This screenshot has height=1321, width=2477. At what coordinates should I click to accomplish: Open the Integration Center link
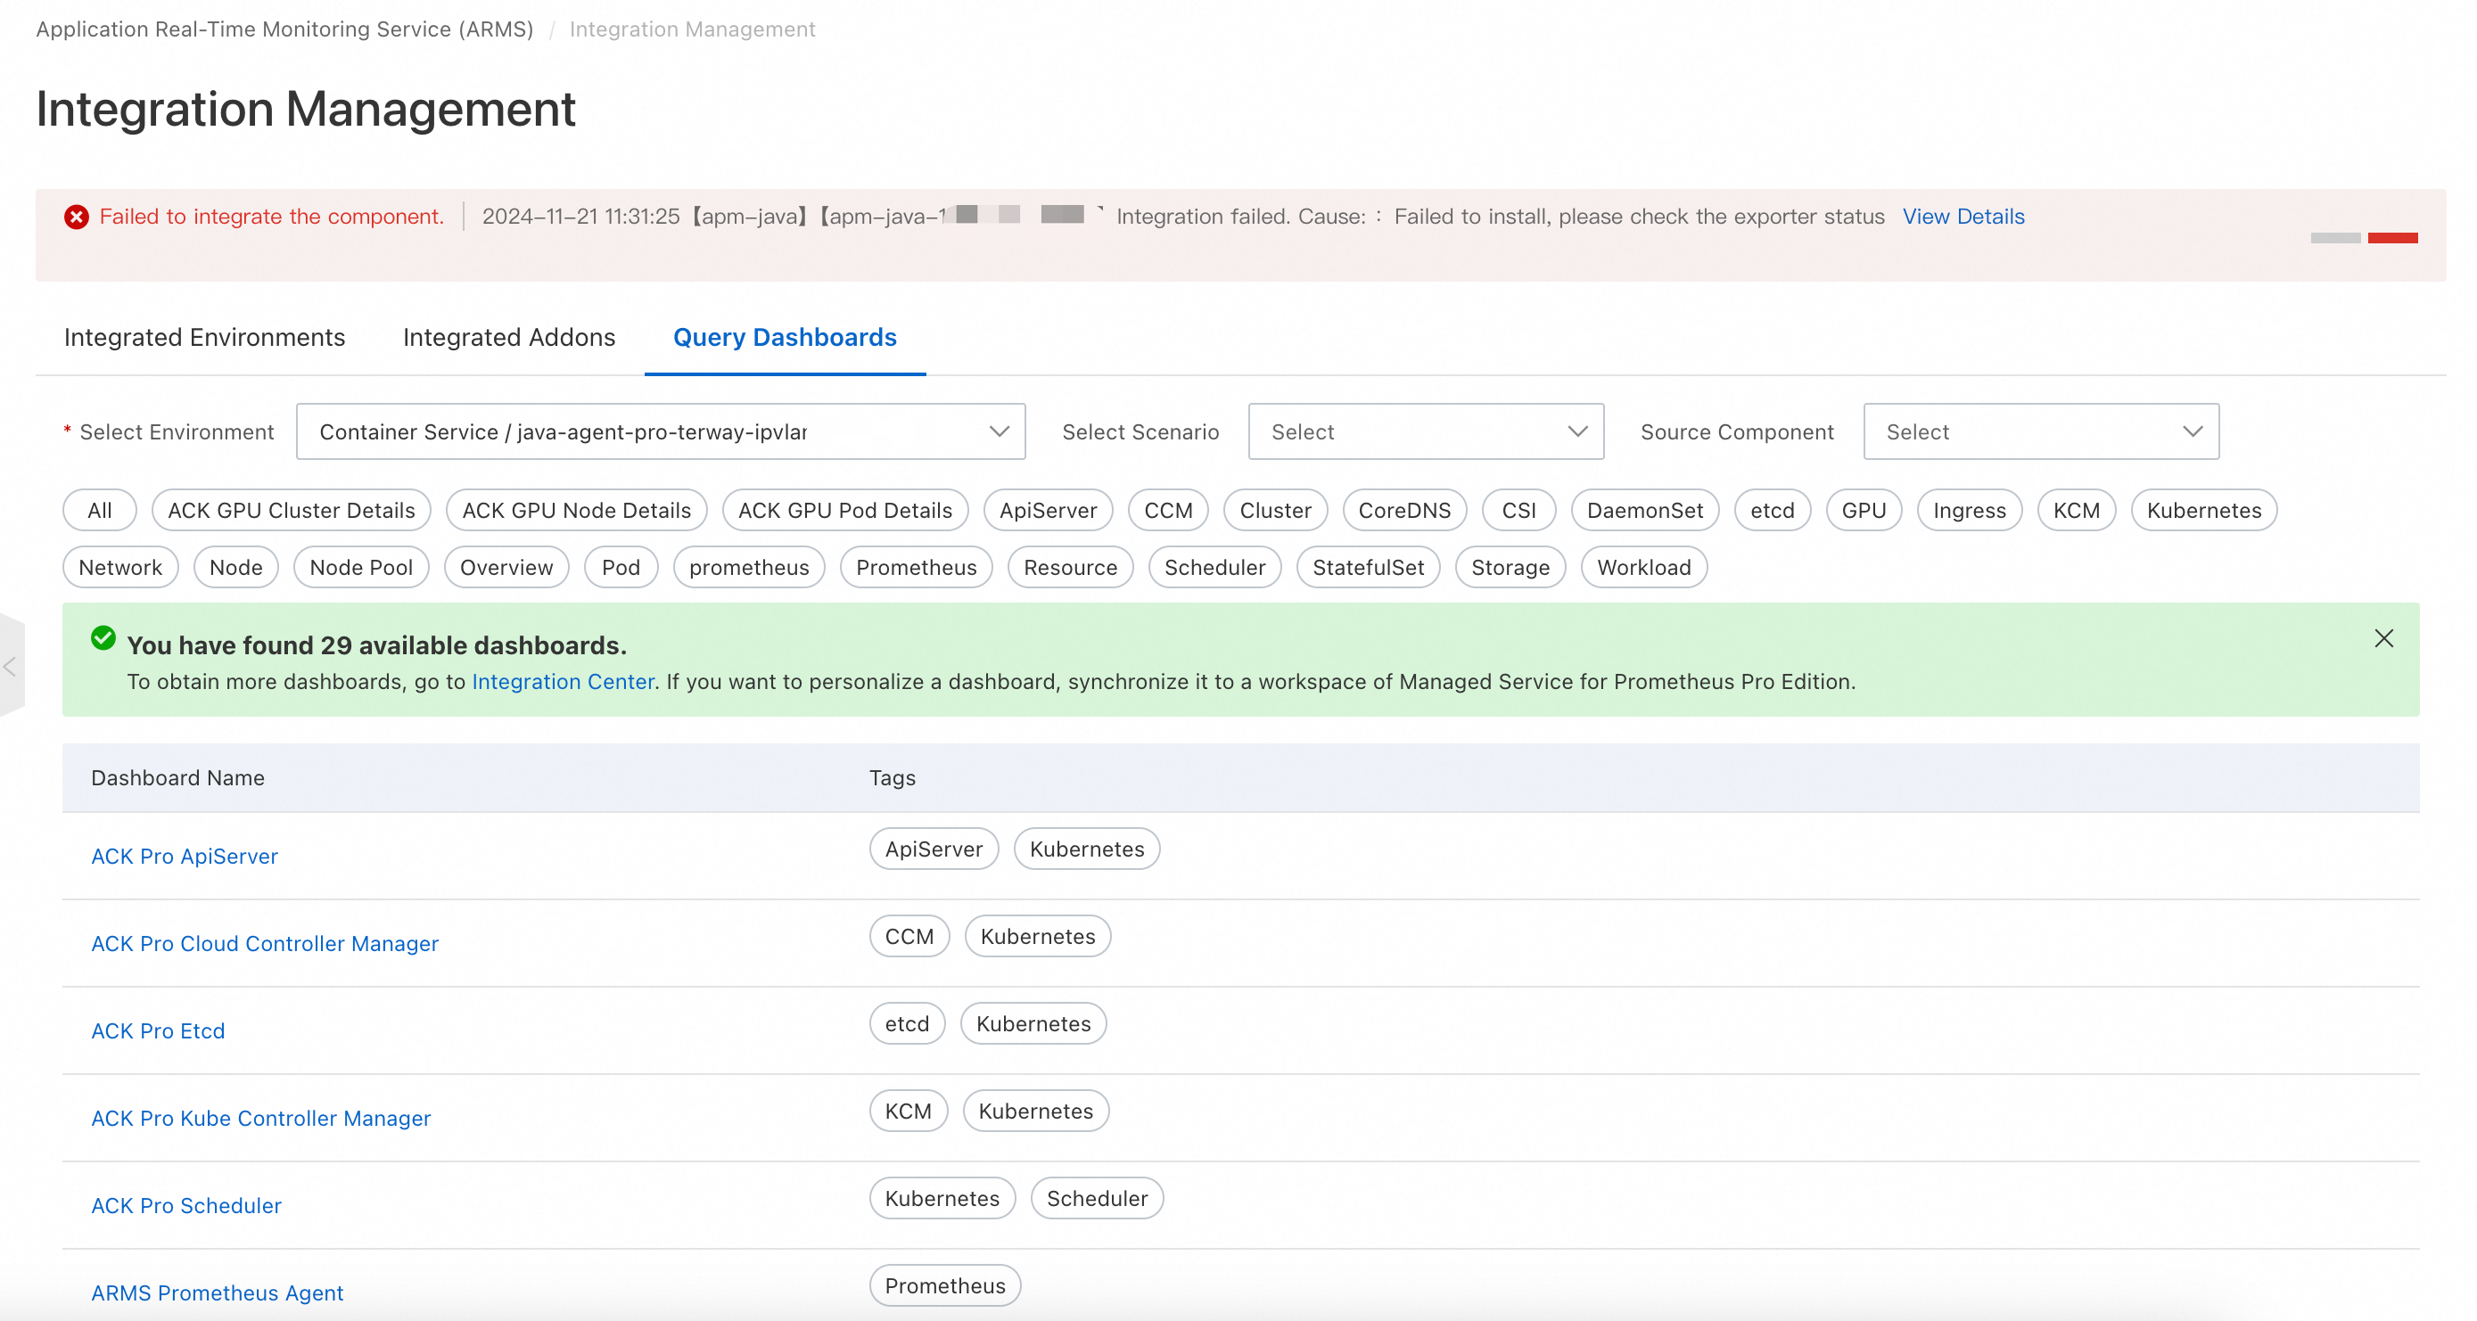click(x=563, y=682)
